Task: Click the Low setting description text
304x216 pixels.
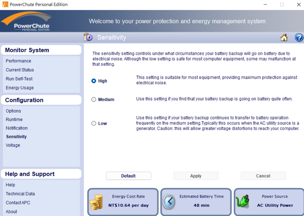Action: (217, 123)
